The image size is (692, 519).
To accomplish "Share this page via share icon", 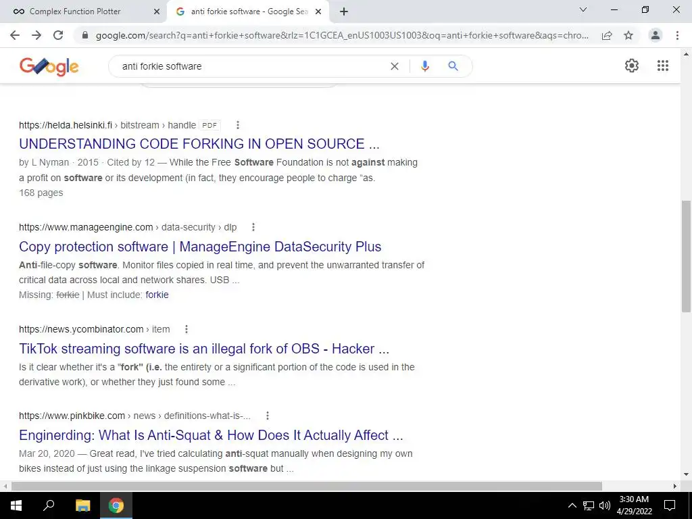I will coord(607,35).
